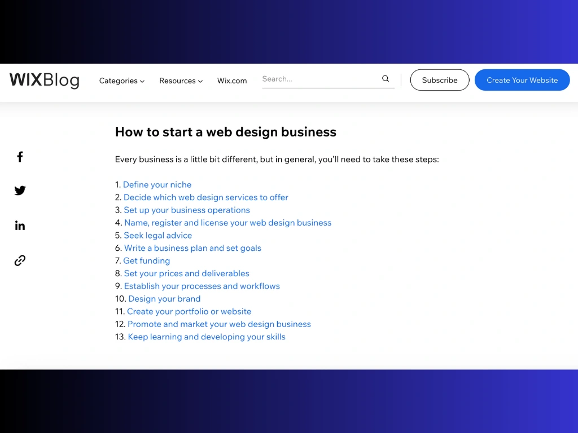Image resolution: width=578 pixels, height=433 pixels.
Task: Open 'Establish your processes and workflows' link
Action: pos(202,286)
